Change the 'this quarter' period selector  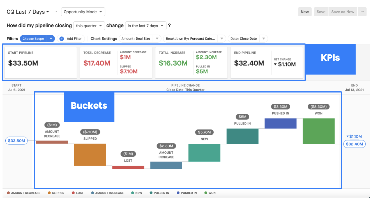click(89, 26)
